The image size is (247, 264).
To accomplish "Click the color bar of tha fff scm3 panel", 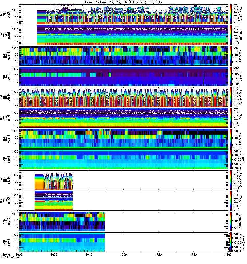I will 231,35.
